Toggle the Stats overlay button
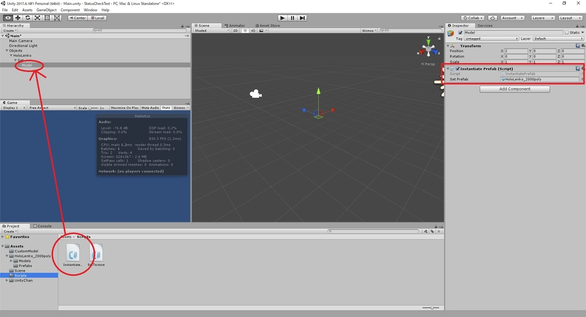Viewport: 586px width, 317px height. 166,108
